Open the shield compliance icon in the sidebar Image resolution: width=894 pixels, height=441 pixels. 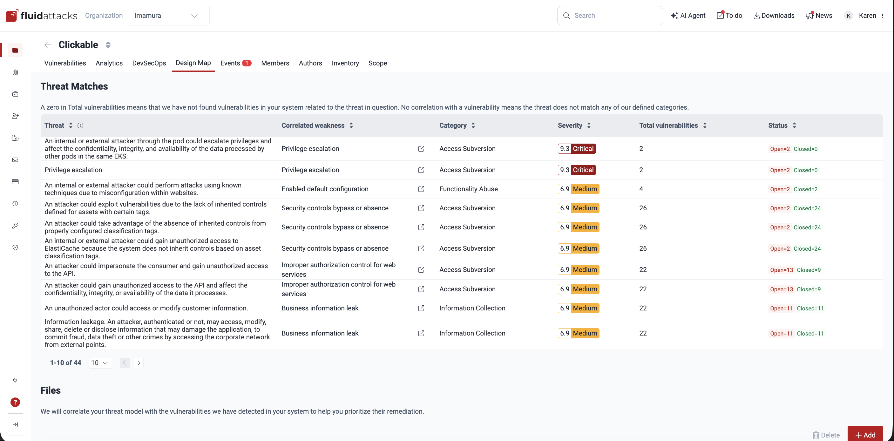tap(15, 248)
